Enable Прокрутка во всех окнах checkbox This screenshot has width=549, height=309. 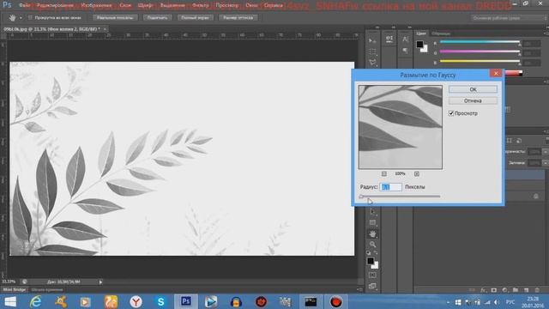(30, 17)
